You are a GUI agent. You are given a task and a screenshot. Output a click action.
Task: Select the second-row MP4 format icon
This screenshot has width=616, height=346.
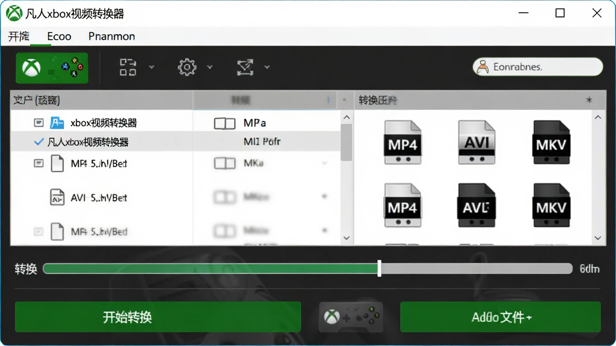(x=402, y=205)
